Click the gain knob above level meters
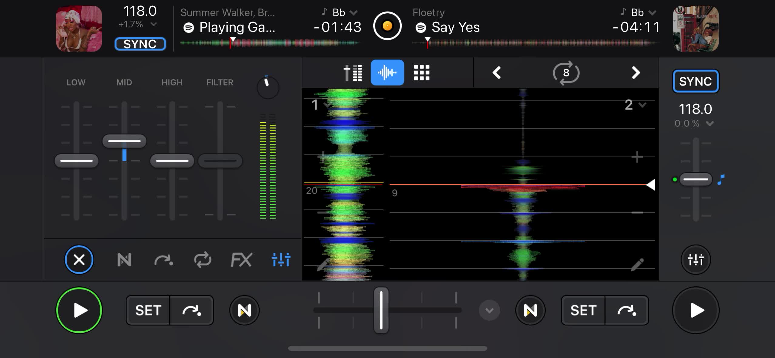 [268, 87]
